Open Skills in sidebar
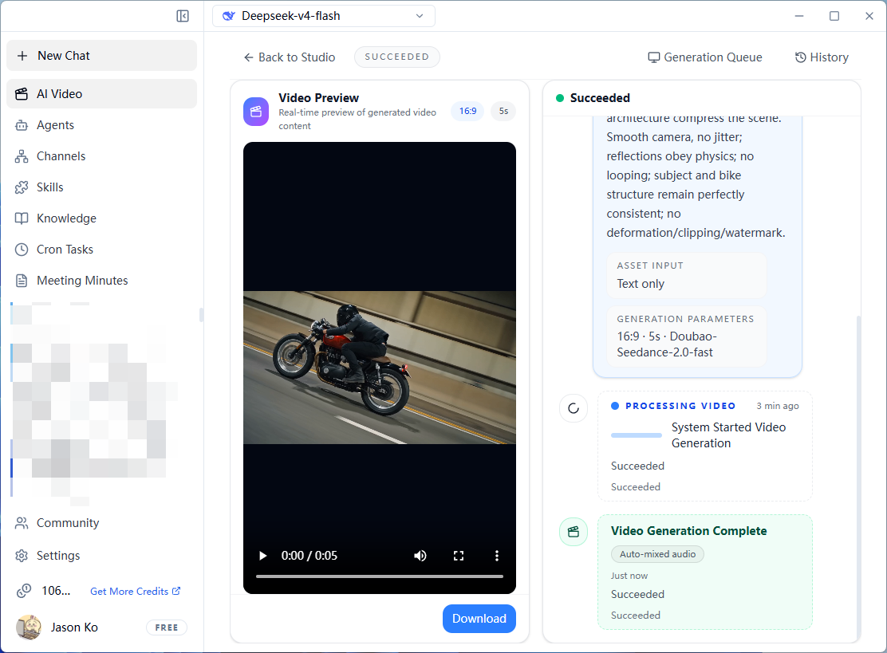The height and width of the screenshot is (653, 887). (102, 187)
